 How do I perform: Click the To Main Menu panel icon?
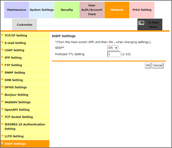click(141, 23)
